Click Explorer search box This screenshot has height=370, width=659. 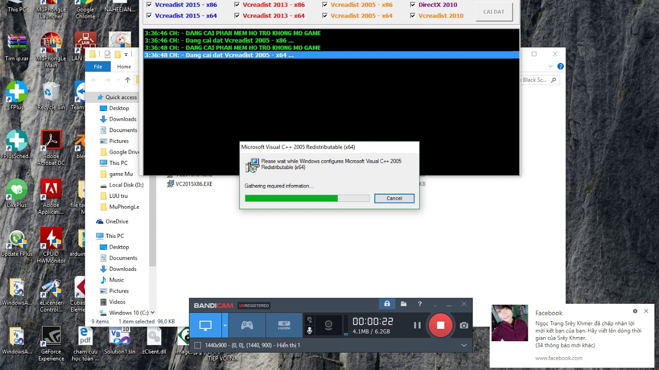[x=540, y=80]
